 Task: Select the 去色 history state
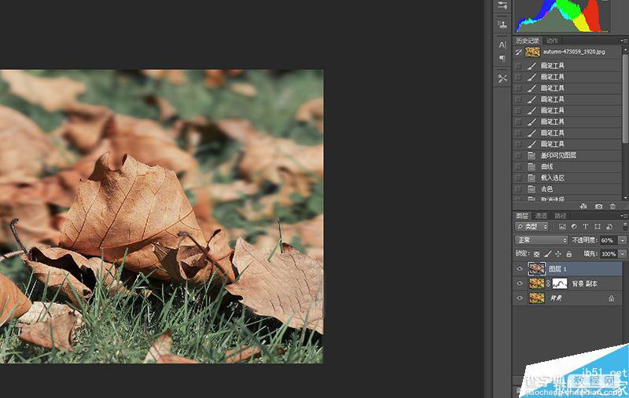567,189
